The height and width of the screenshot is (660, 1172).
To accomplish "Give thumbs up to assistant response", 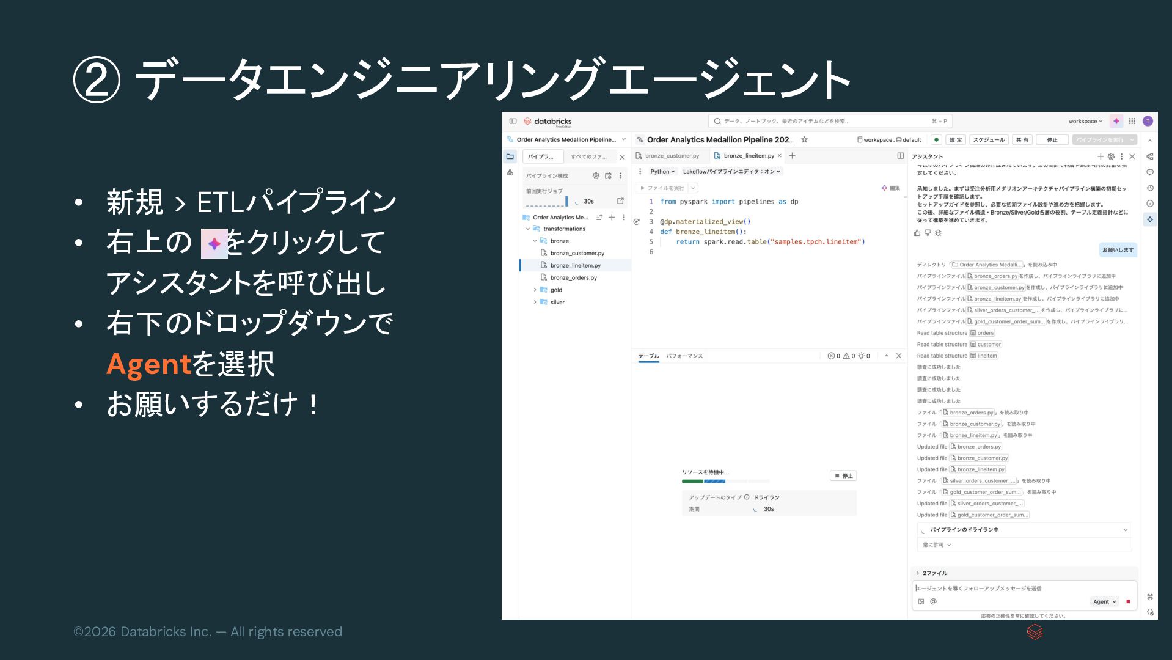I will (917, 233).
